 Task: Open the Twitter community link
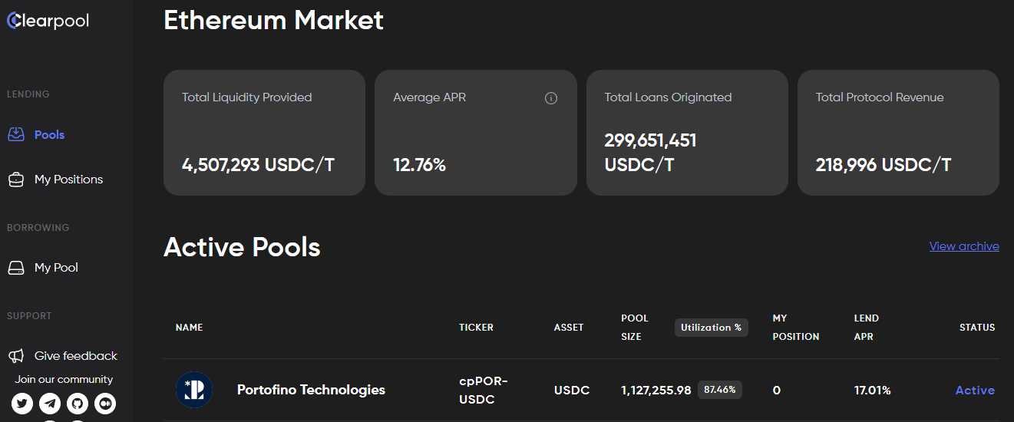coord(22,403)
